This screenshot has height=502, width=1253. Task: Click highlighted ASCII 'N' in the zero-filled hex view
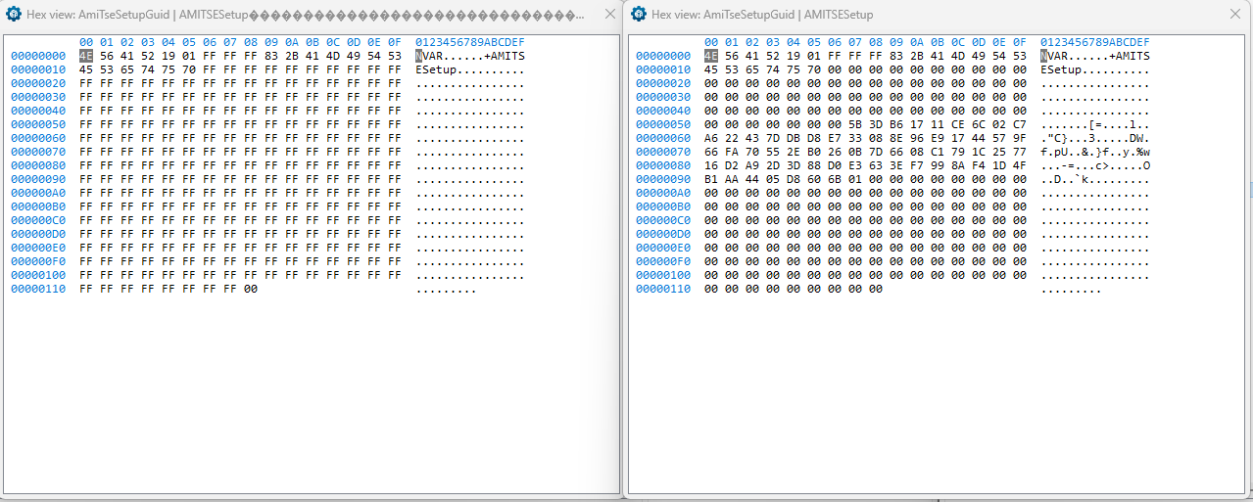tap(1044, 56)
